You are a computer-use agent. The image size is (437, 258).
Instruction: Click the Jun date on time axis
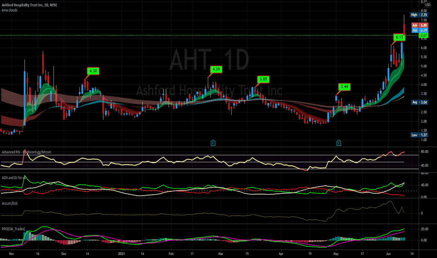tap(388, 254)
